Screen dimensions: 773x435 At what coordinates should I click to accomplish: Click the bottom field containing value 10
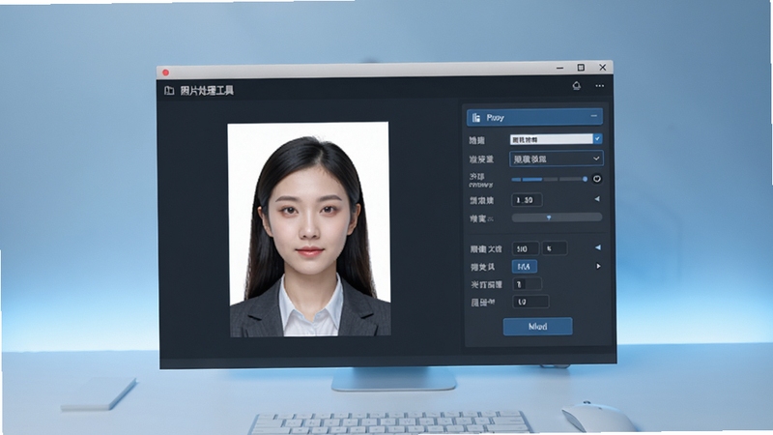tap(530, 302)
